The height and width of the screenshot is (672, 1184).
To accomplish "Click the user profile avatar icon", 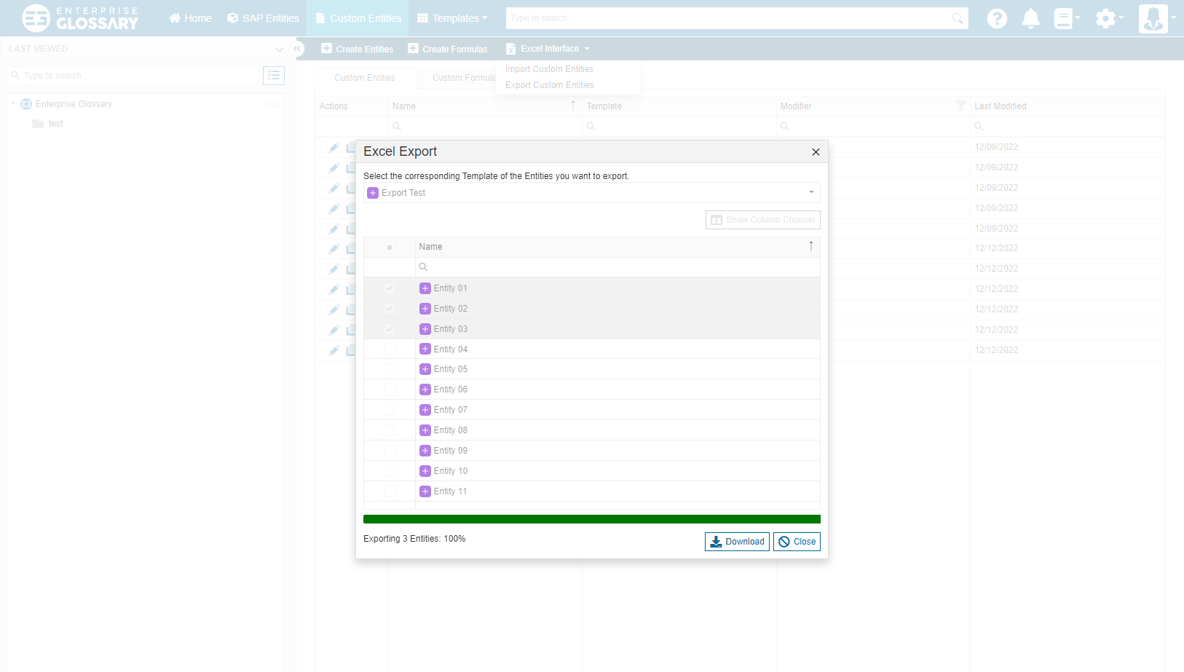I will [x=1153, y=18].
